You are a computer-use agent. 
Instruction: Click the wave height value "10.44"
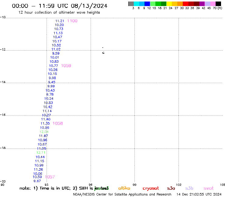point(40,157)
